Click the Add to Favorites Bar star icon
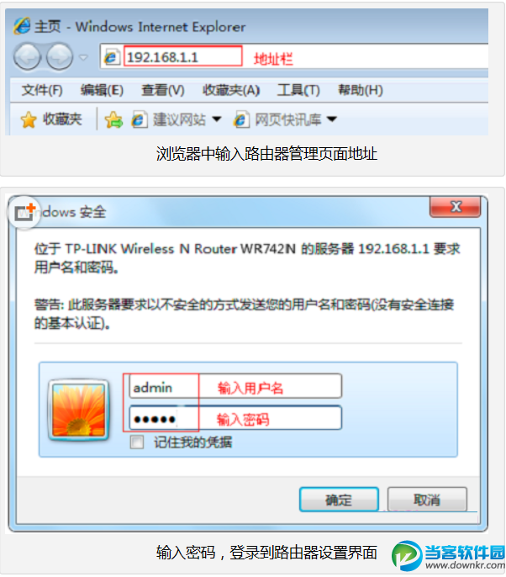506x577 pixels. (113, 119)
